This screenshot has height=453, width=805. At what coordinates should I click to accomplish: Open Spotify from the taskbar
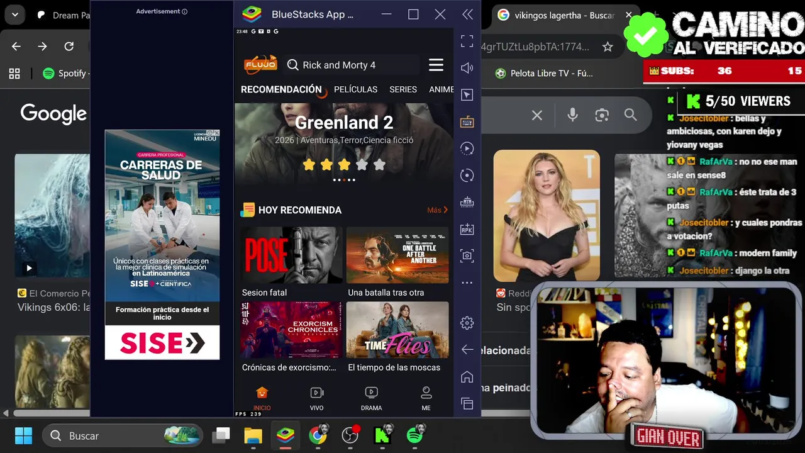[x=414, y=435]
